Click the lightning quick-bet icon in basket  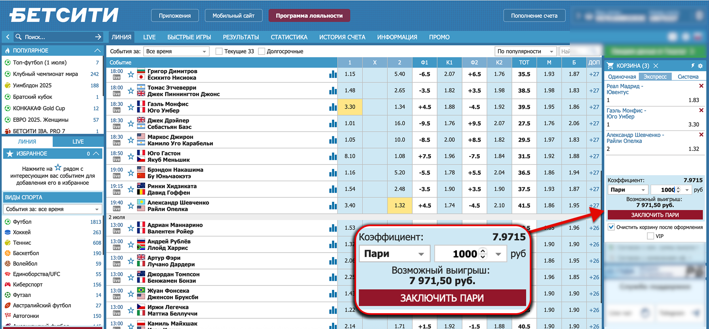[x=693, y=66]
